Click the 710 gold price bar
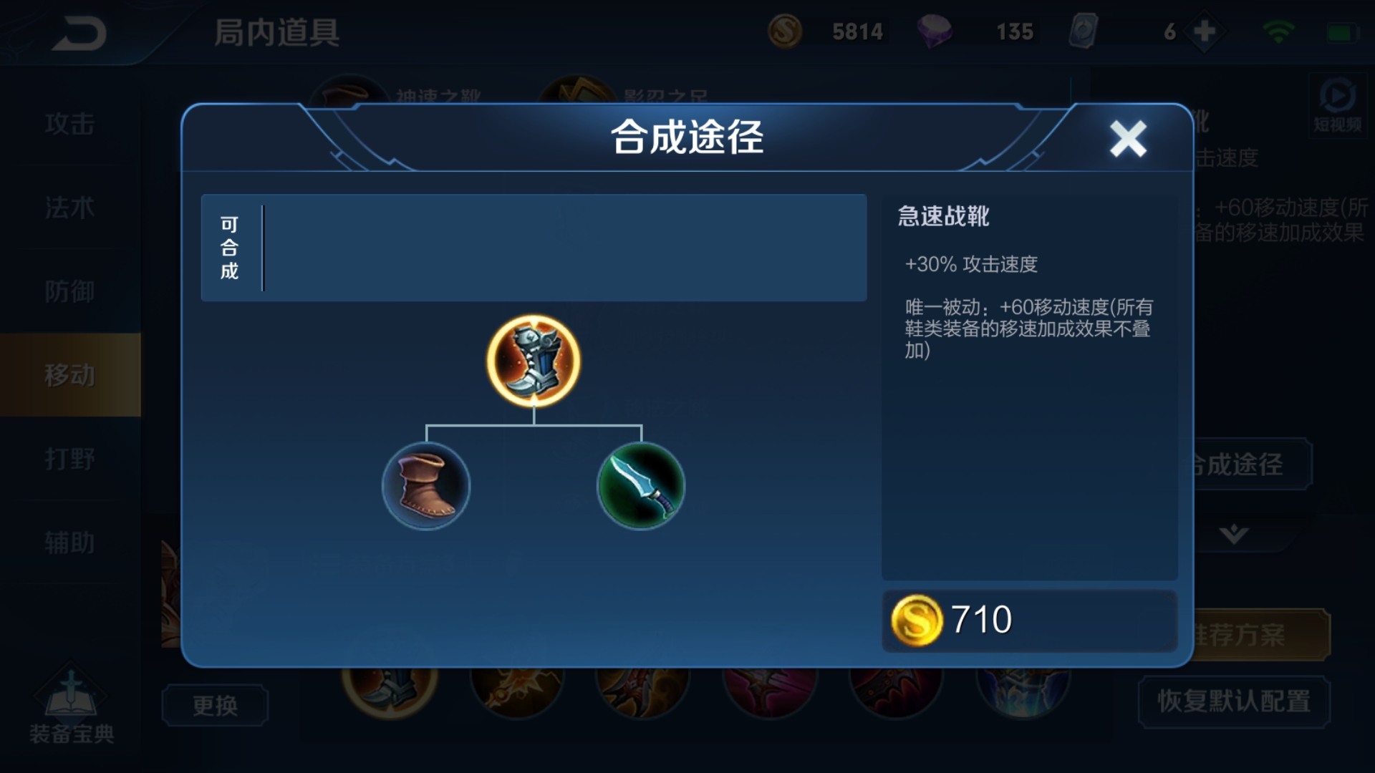The image size is (1375, 773). pyautogui.click(x=1030, y=620)
